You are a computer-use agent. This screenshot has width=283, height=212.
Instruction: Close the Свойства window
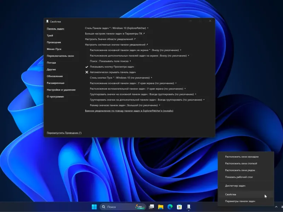[210, 21]
